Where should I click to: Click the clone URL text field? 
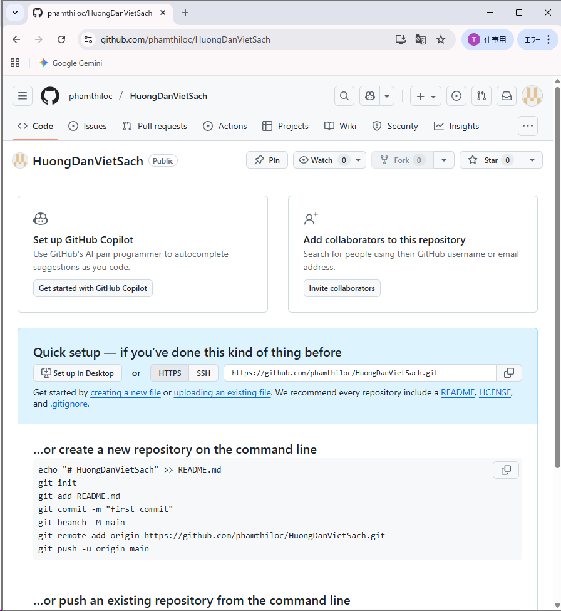[360, 373]
